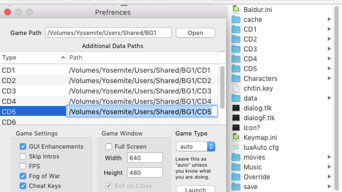
Task: Click the Open button next to Game Path
Action: point(195,33)
